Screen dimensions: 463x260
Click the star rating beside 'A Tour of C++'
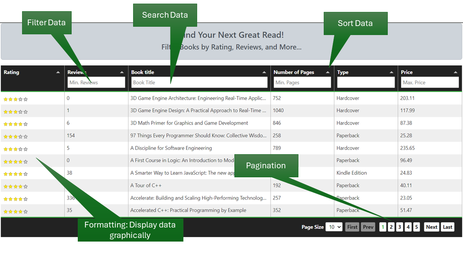16,185
